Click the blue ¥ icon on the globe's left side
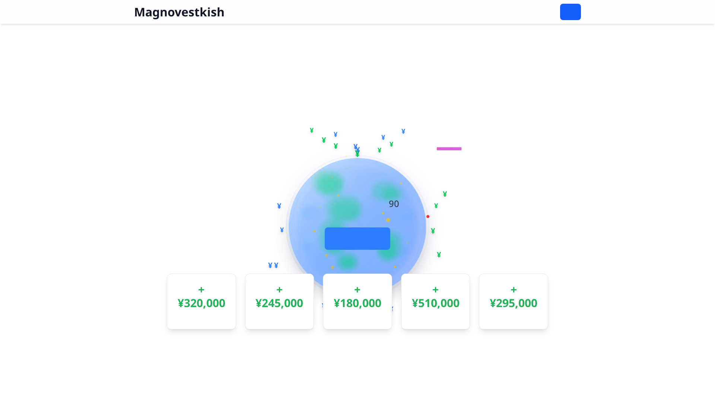Viewport: 715px width, 402px height. click(x=279, y=205)
